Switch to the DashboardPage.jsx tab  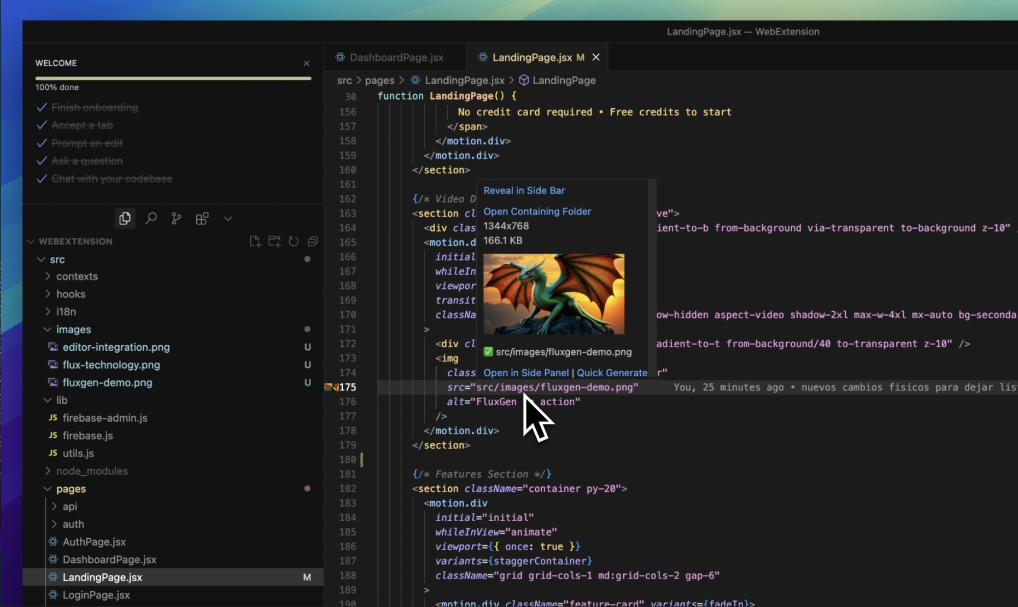tap(396, 57)
